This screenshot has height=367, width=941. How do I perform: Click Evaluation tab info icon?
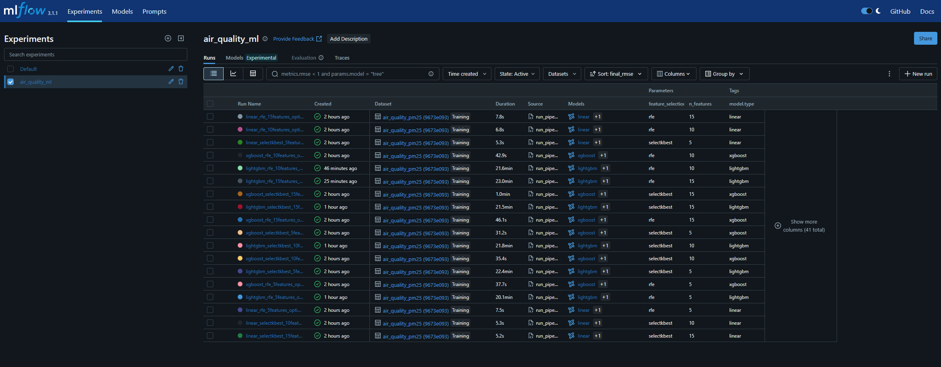pyautogui.click(x=321, y=58)
